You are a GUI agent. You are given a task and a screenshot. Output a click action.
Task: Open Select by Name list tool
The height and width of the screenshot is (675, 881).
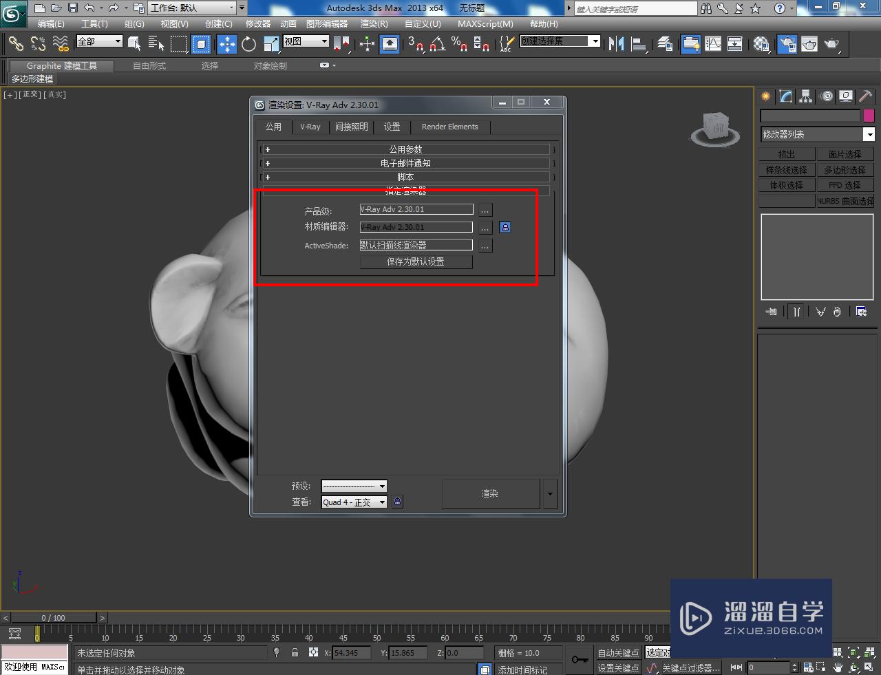tap(156, 44)
